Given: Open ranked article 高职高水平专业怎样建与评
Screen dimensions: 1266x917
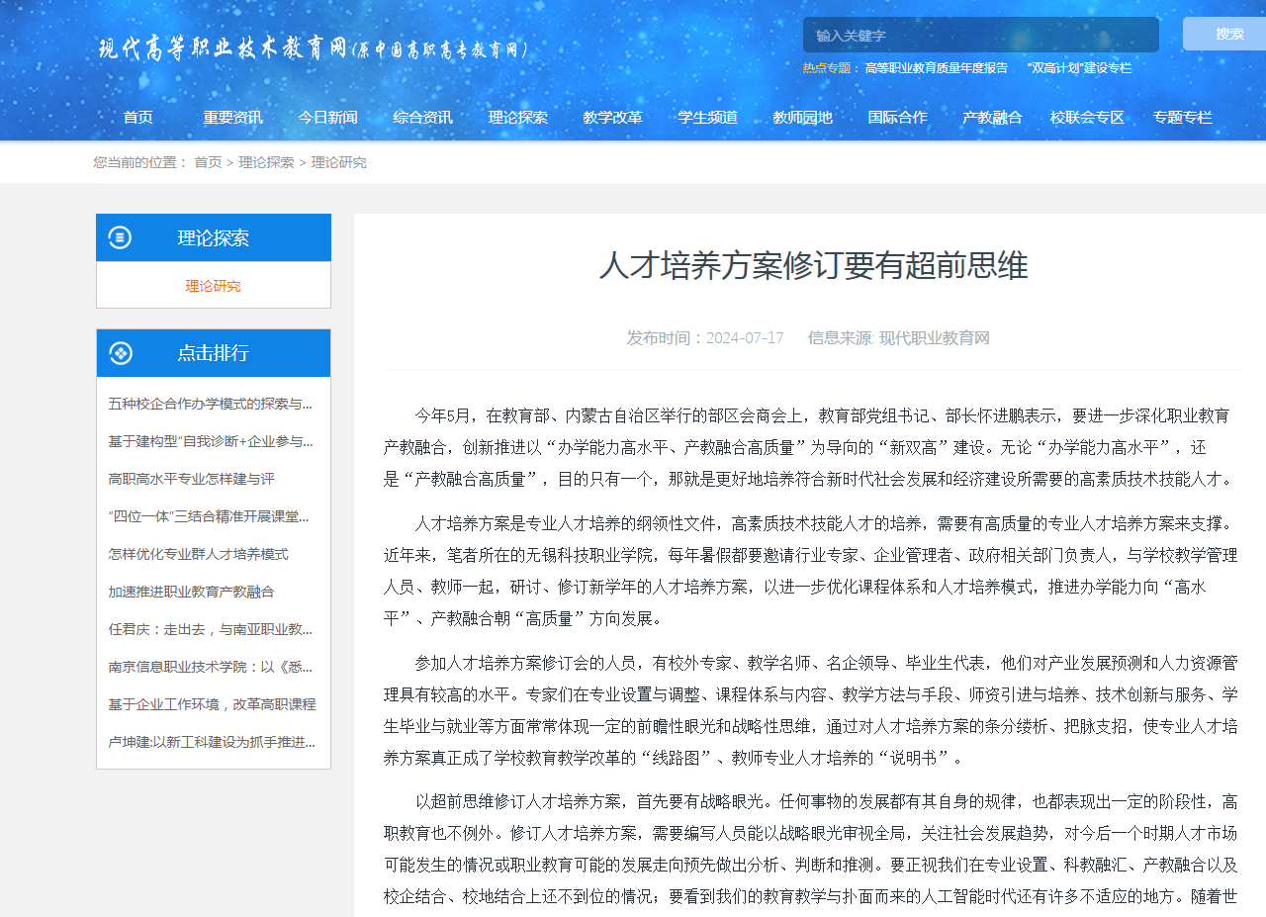Looking at the screenshot, I should coord(191,479).
